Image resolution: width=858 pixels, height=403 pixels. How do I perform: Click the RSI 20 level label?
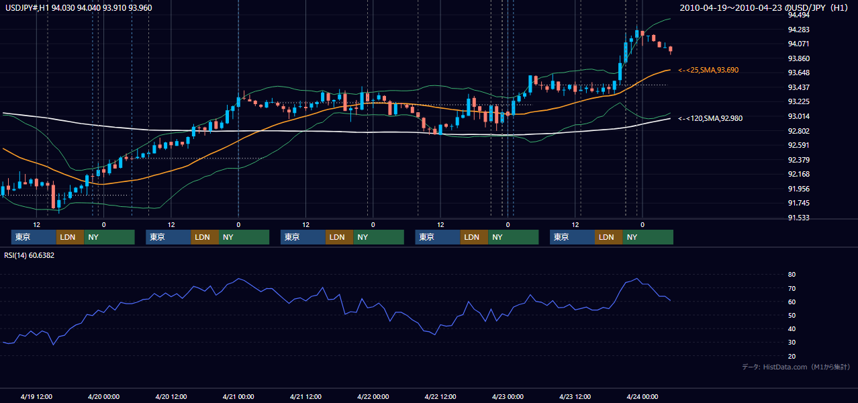tap(792, 356)
